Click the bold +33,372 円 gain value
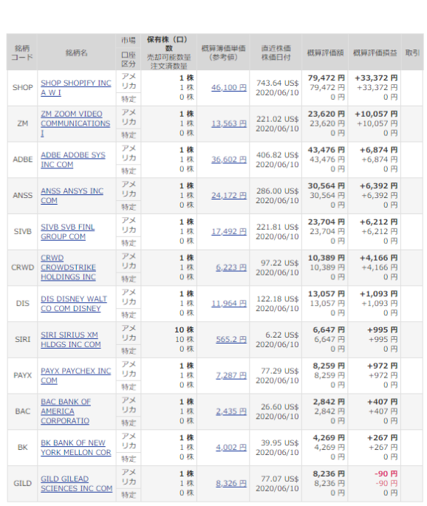 pos(376,78)
